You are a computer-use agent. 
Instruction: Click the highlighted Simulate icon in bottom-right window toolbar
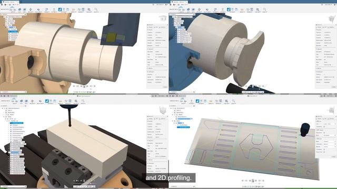click(x=197, y=101)
